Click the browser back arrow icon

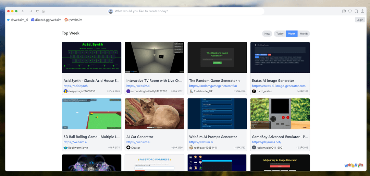tap(23, 11)
